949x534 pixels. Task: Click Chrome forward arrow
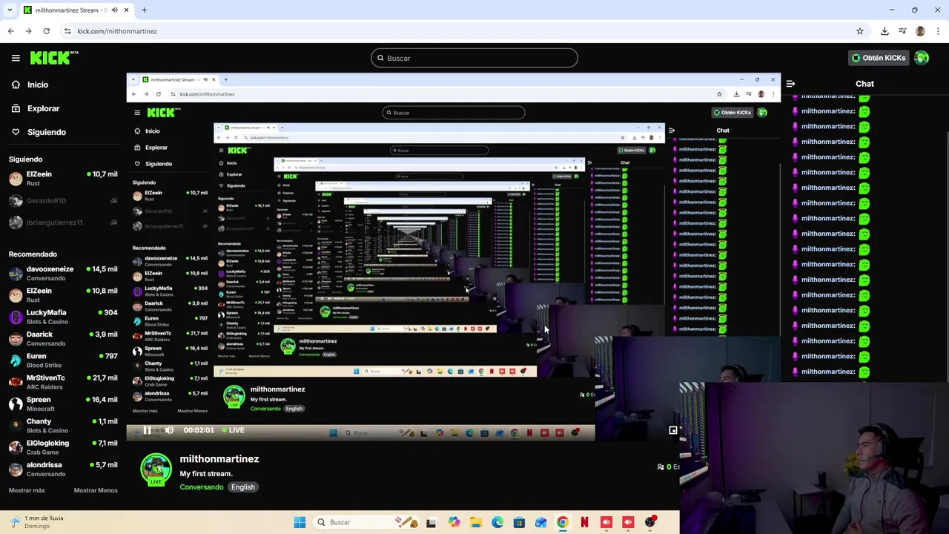pyautogui.click(x=28, y=31)
